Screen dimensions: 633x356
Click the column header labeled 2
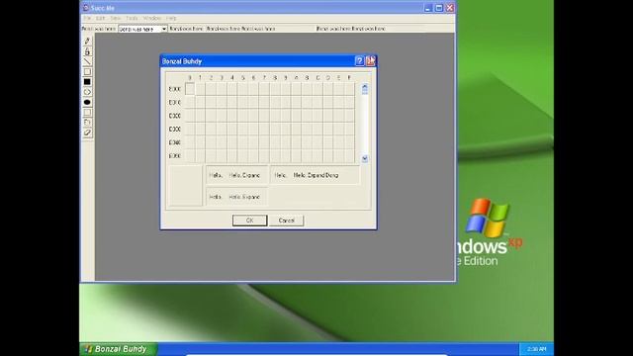[x=211, y=77]
